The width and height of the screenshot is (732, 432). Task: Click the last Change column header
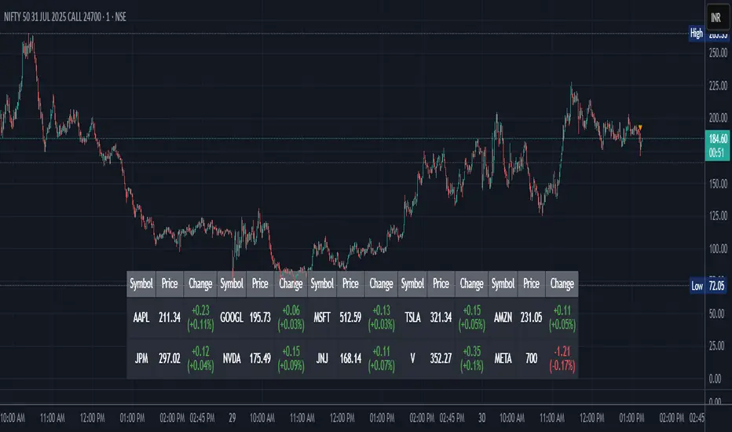click(562, 283)
